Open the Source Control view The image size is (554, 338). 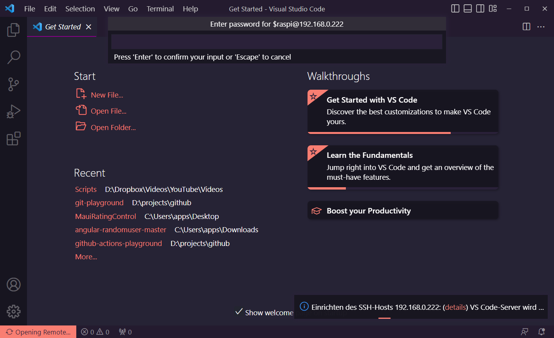[x=13, y=84]
